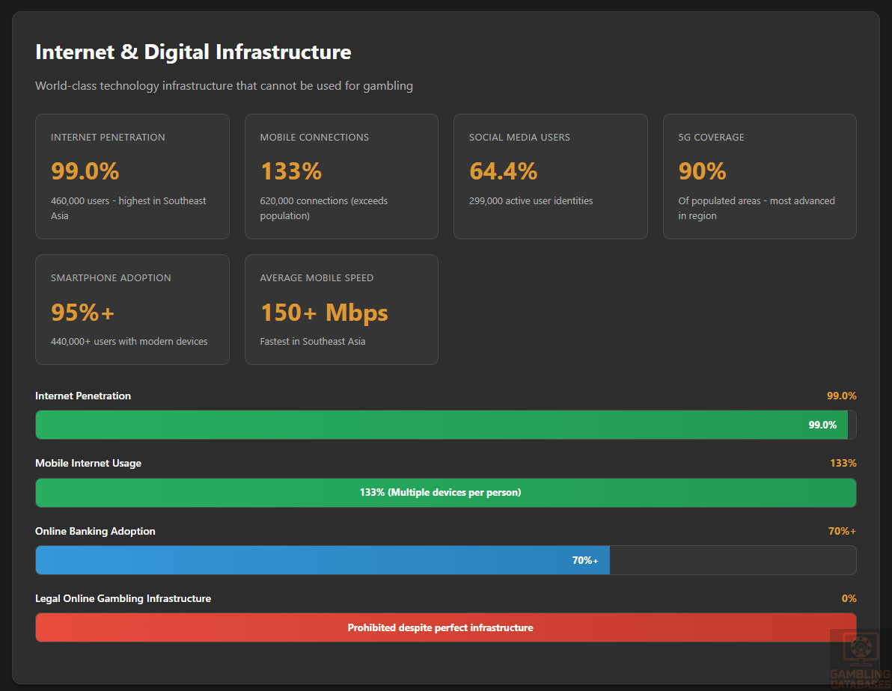Viewport: 892px width, 691px height.
Task: Click the 95%+ smartphone adoption value
Action: [83, 312]
